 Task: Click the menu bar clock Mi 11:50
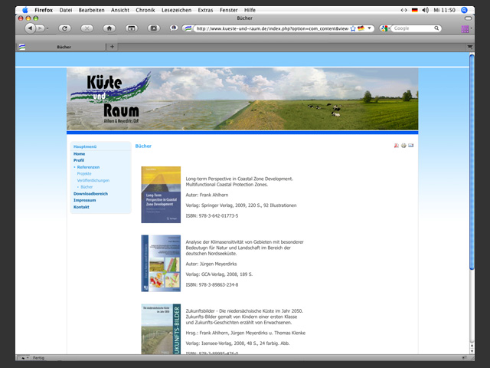[x=444, y=10]
